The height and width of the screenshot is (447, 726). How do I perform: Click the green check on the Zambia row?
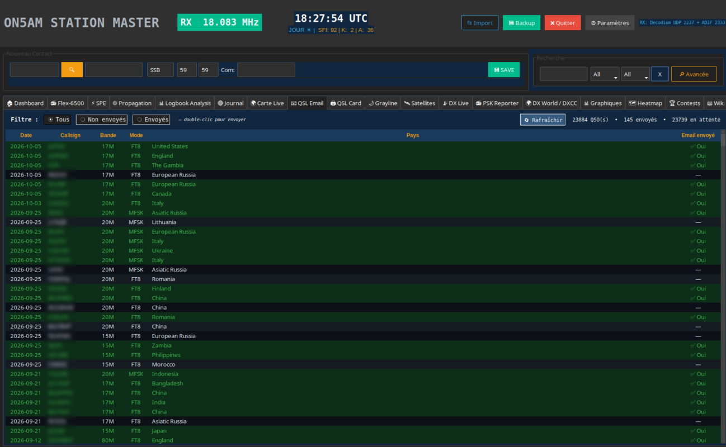(x=692, y=346)
